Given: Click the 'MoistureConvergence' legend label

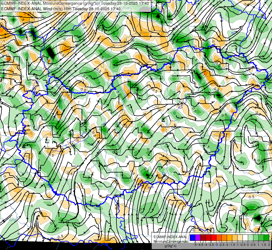Looking at the screenshot, I should 170,241.
